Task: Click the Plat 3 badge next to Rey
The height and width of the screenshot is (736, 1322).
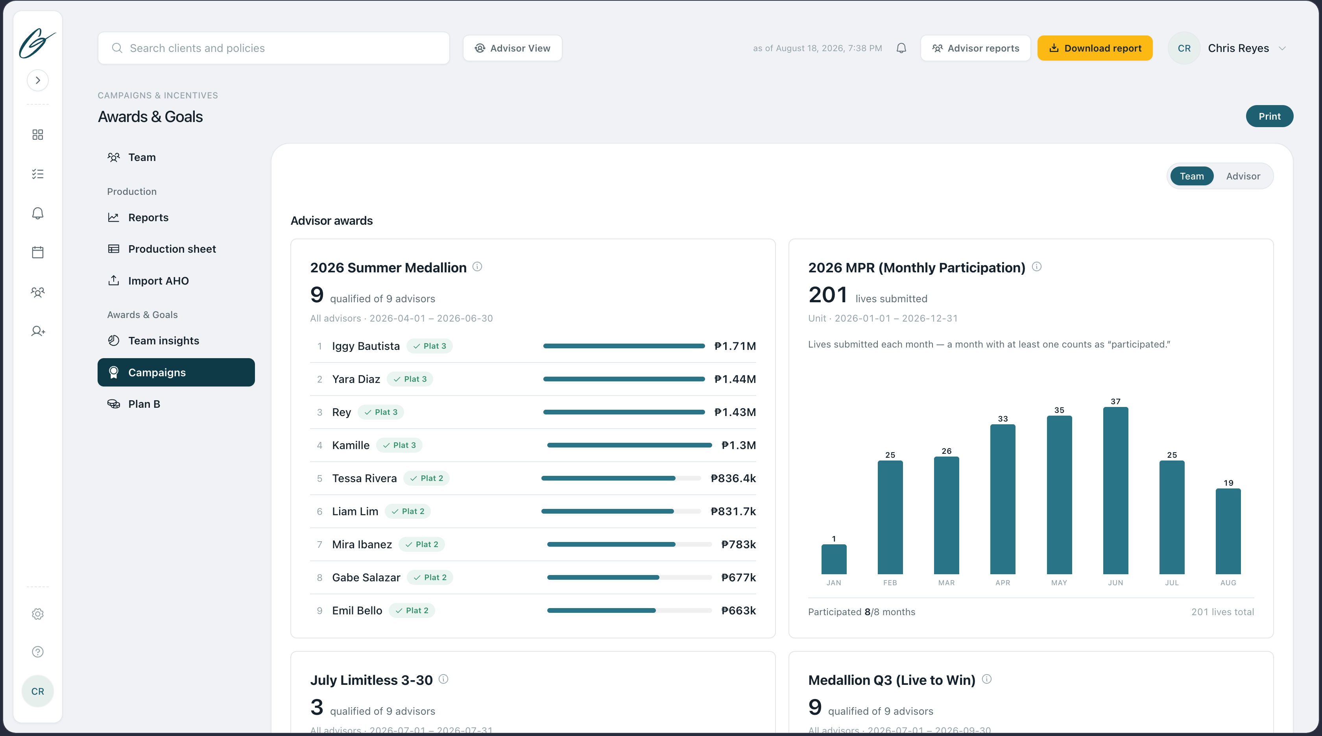Action: point(381,412)
